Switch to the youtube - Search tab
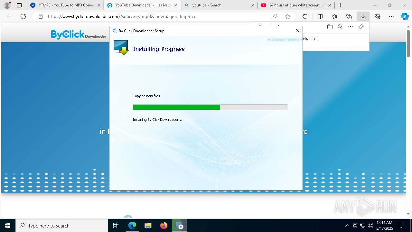 (x=219, y=5)
